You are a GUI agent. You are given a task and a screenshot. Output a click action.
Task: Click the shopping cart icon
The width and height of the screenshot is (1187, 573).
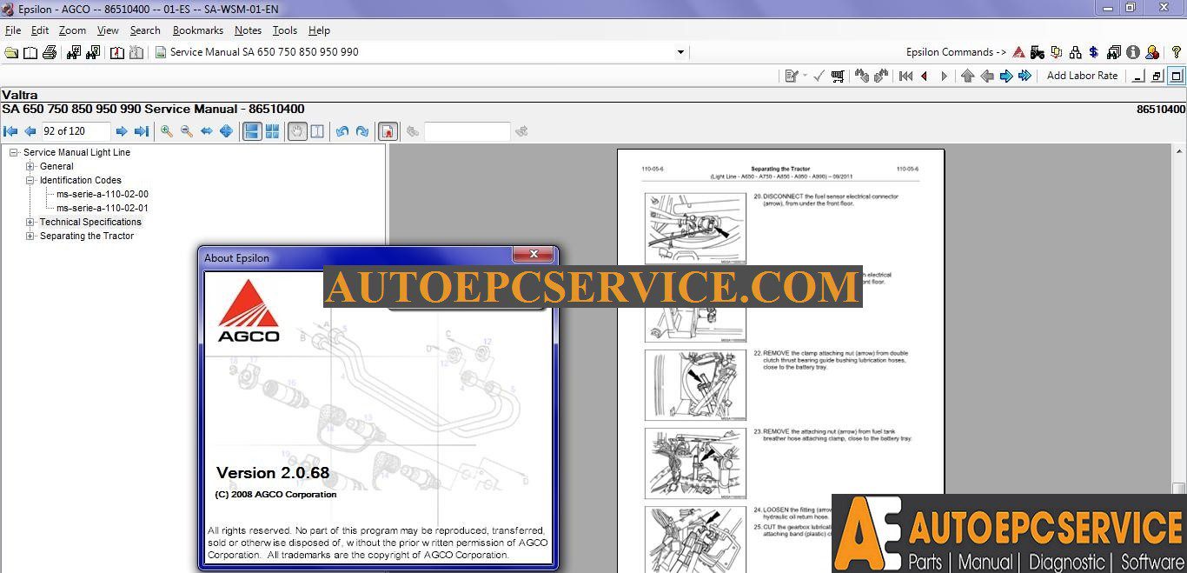pyautogui.click(x=838, y=76)
